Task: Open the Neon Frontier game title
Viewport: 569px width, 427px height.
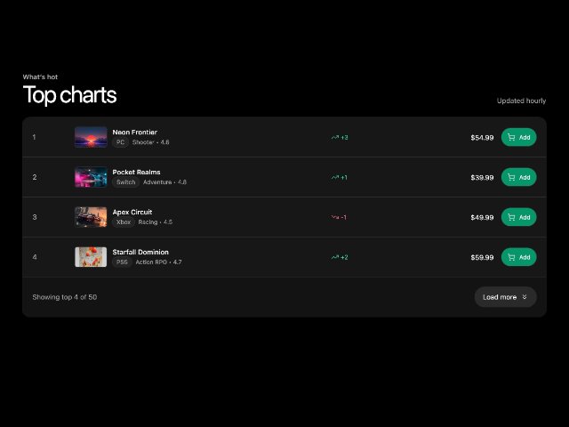Action: pyautogui.click(x=134, y=133)
